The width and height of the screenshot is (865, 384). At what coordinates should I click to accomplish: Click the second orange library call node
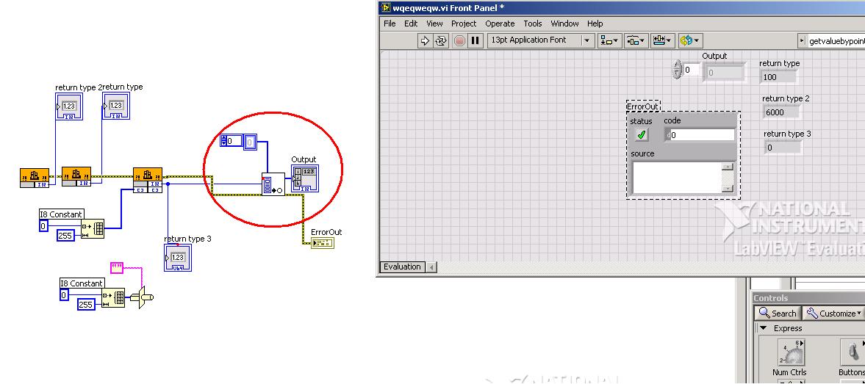[76, 176]
